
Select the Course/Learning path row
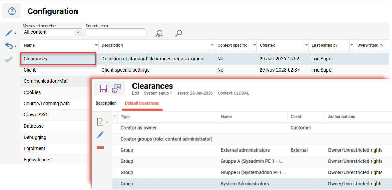click(56, 104)
